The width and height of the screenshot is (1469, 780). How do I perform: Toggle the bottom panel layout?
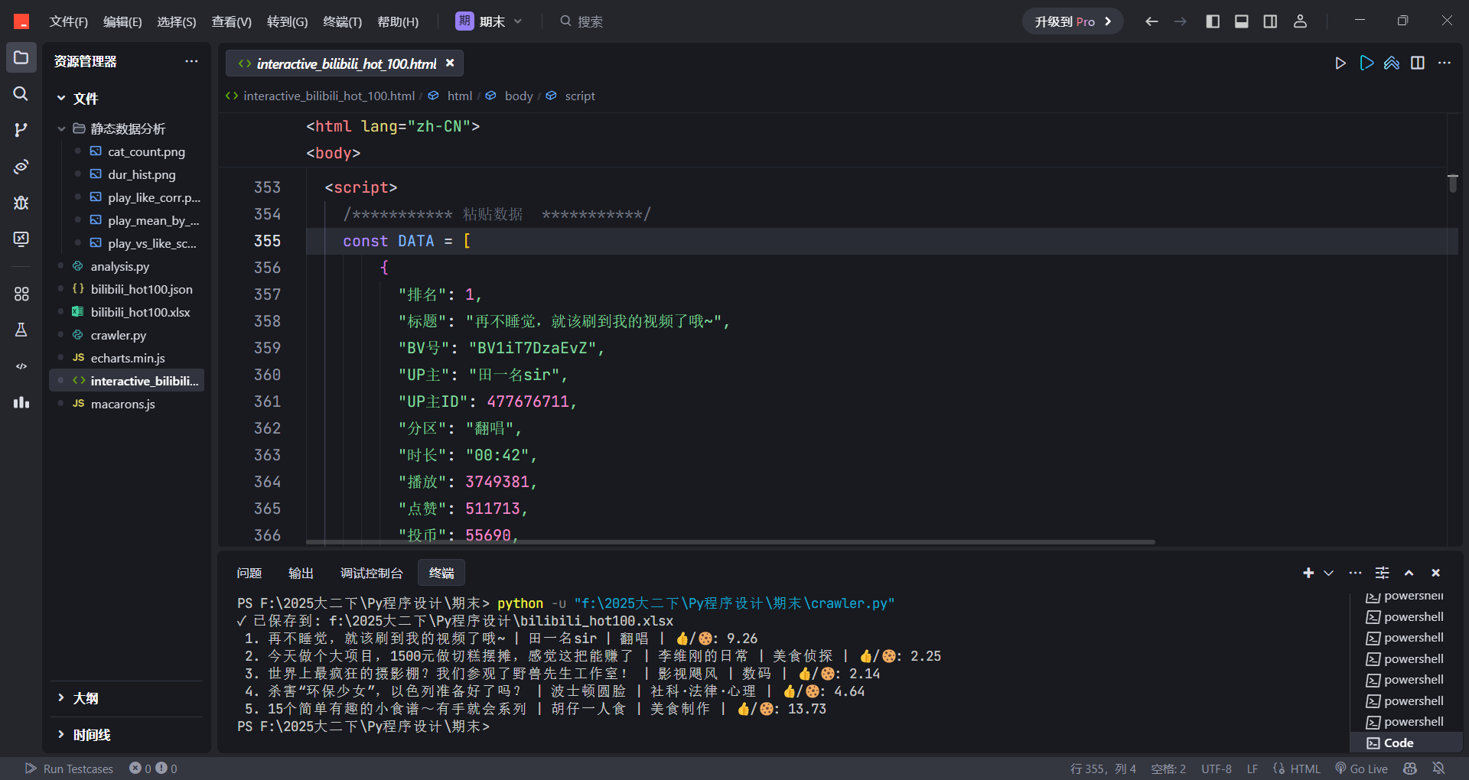pos(1242,21)
